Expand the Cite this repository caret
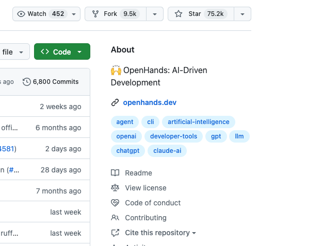 tap(194, 233)
